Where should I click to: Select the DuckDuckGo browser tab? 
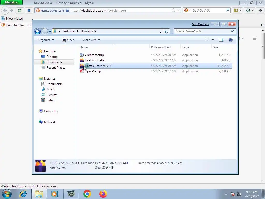coord(16,25)
